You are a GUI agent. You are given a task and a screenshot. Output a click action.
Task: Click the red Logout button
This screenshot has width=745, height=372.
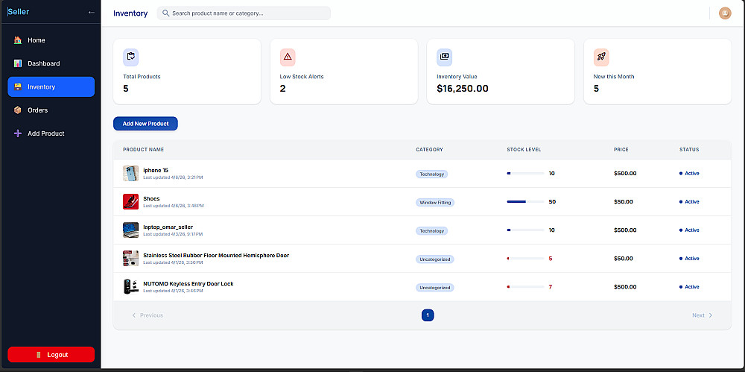tap(51, 355)
